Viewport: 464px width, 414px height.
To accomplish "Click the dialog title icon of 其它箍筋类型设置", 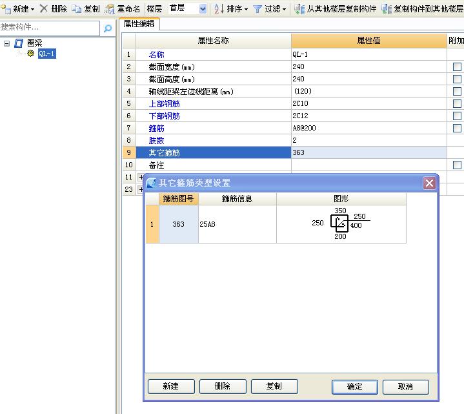I will (151, 183).
